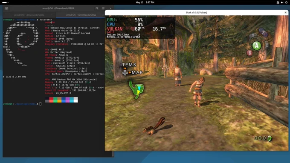Click the GPU AMD Radeon PRO WX 3100 line
290x163 pixels.
(71, 80)
